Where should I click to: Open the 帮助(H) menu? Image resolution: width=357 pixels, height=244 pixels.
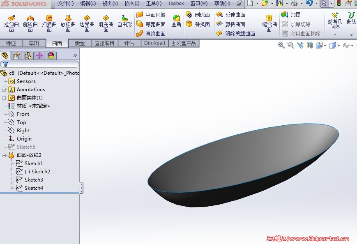coord(222,3)
